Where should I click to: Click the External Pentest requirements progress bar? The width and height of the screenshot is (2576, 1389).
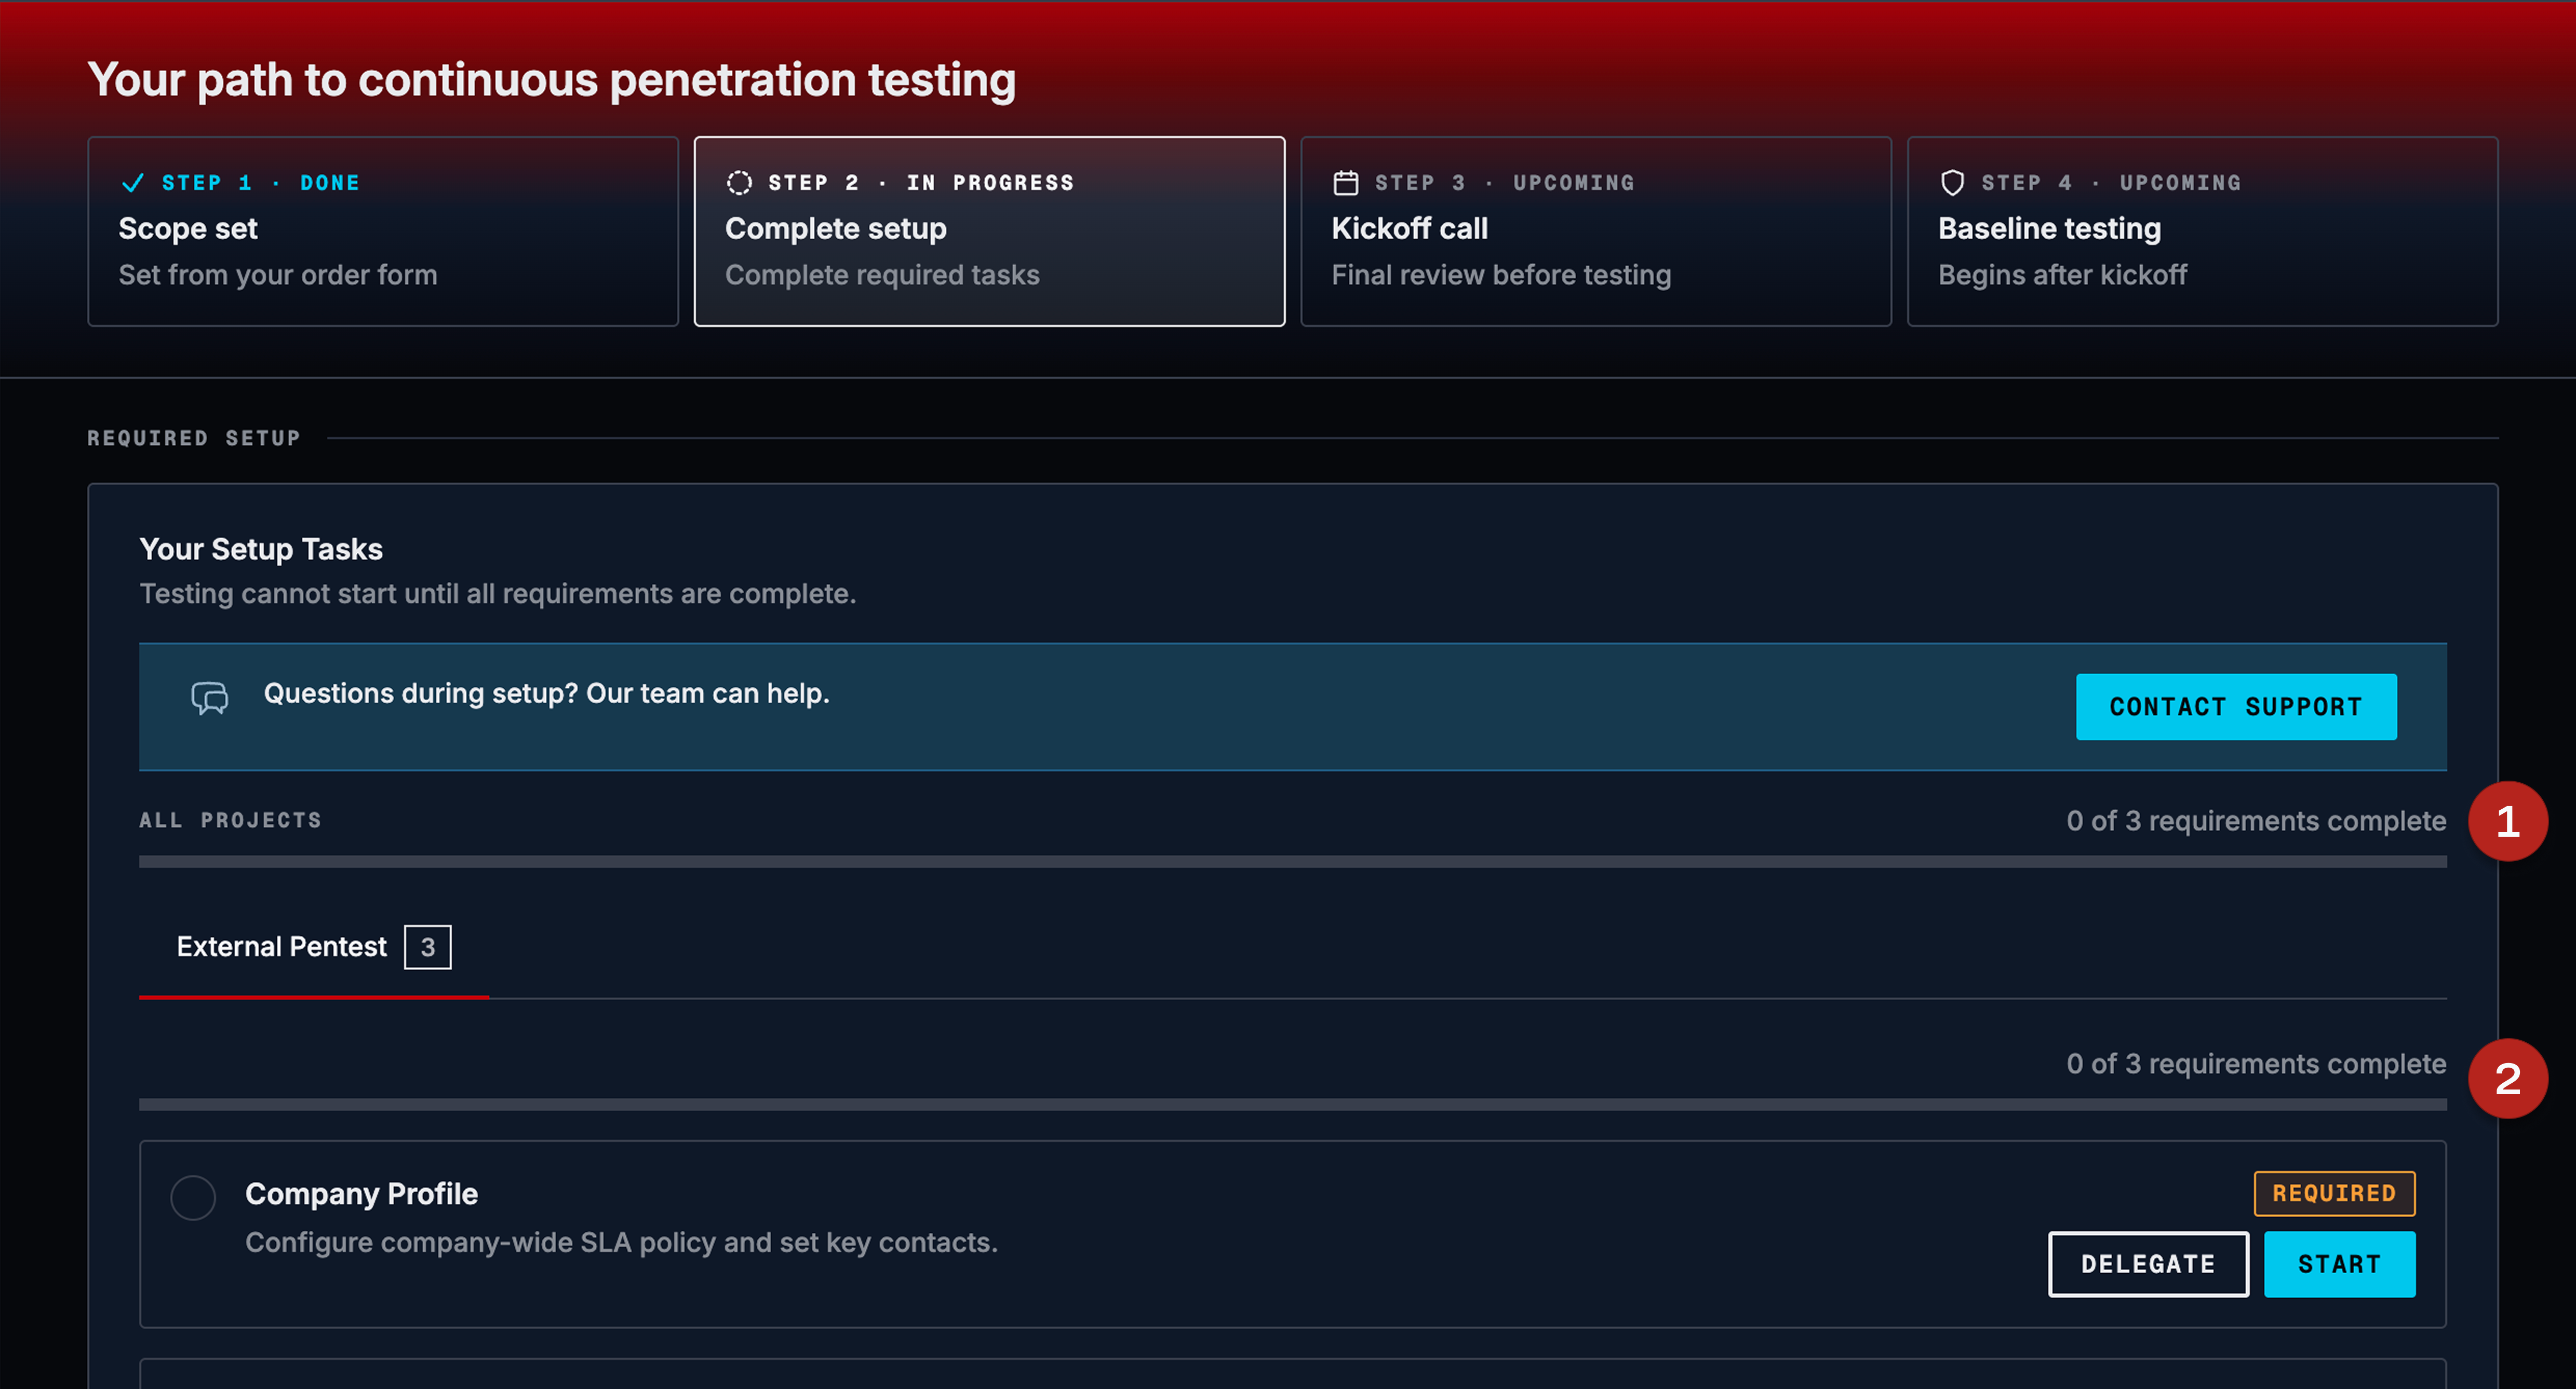point(1292,1104)
